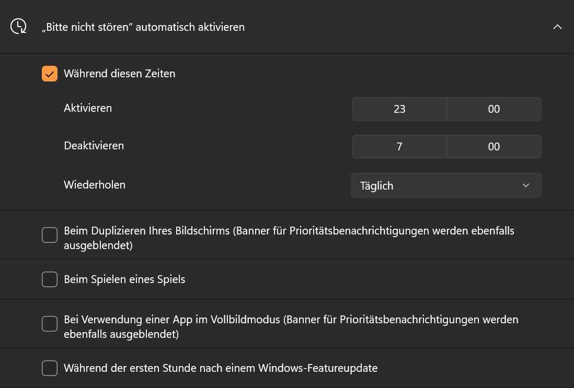
Task: Select the checkmark icon in the orange checkbox
Action: pos(50,74)
